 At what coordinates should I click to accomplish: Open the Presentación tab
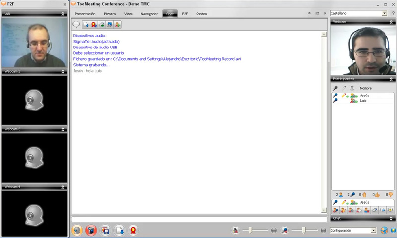click(x=85, y=14)
